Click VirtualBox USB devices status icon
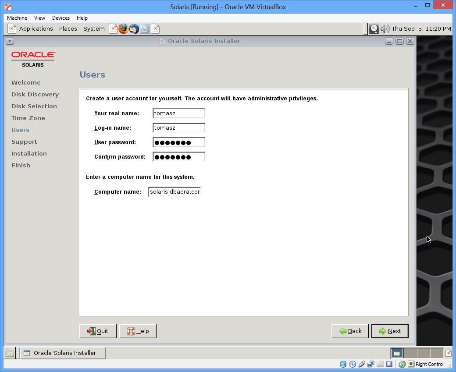456x372 pixels. coord(362,364)
